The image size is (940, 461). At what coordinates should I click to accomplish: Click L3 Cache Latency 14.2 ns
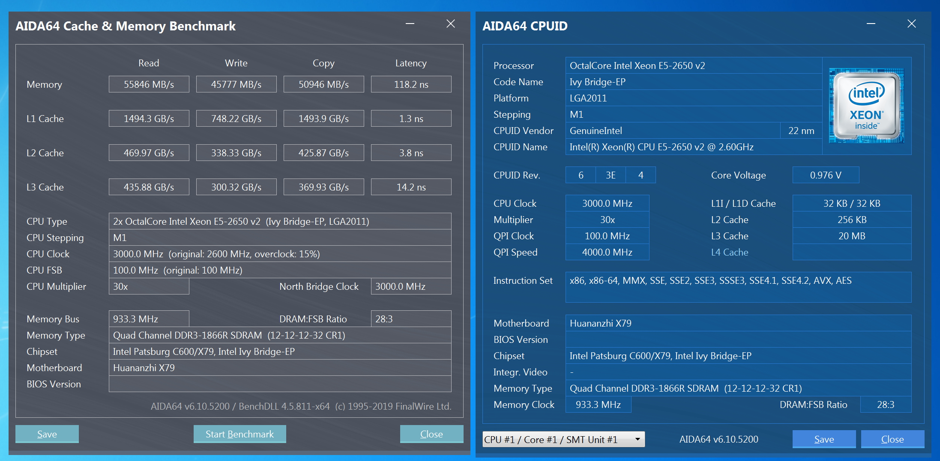pos(411,187)
